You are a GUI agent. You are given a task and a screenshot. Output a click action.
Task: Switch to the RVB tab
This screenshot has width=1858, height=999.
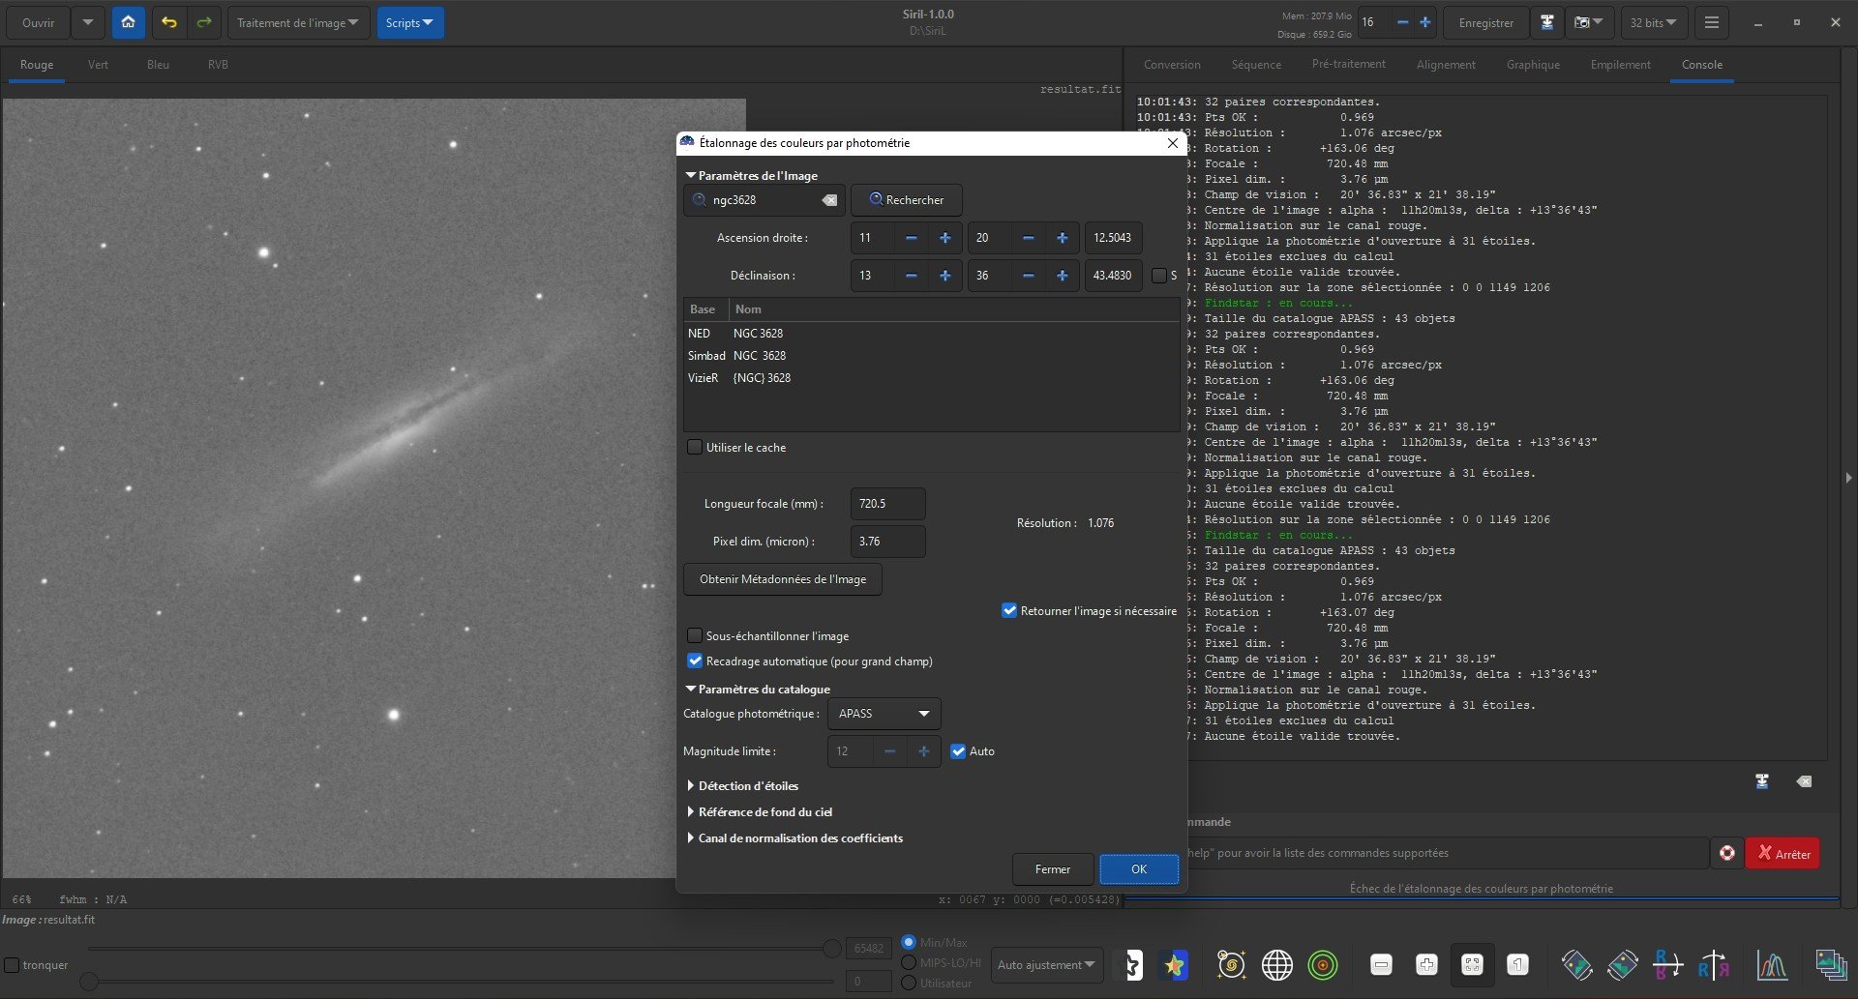(x=218, y=65)
